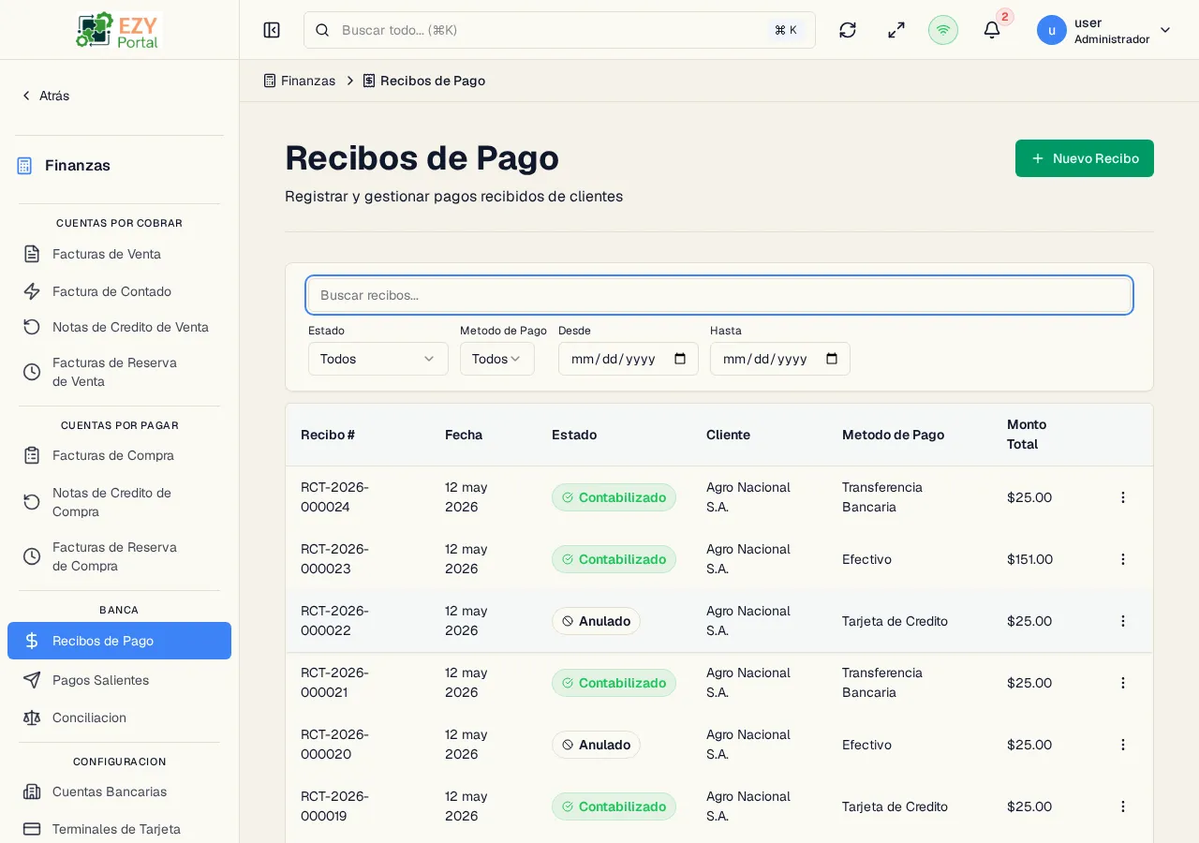
Task: Open Cuentas Bancarias in sidebar
Action: point(119,791)
